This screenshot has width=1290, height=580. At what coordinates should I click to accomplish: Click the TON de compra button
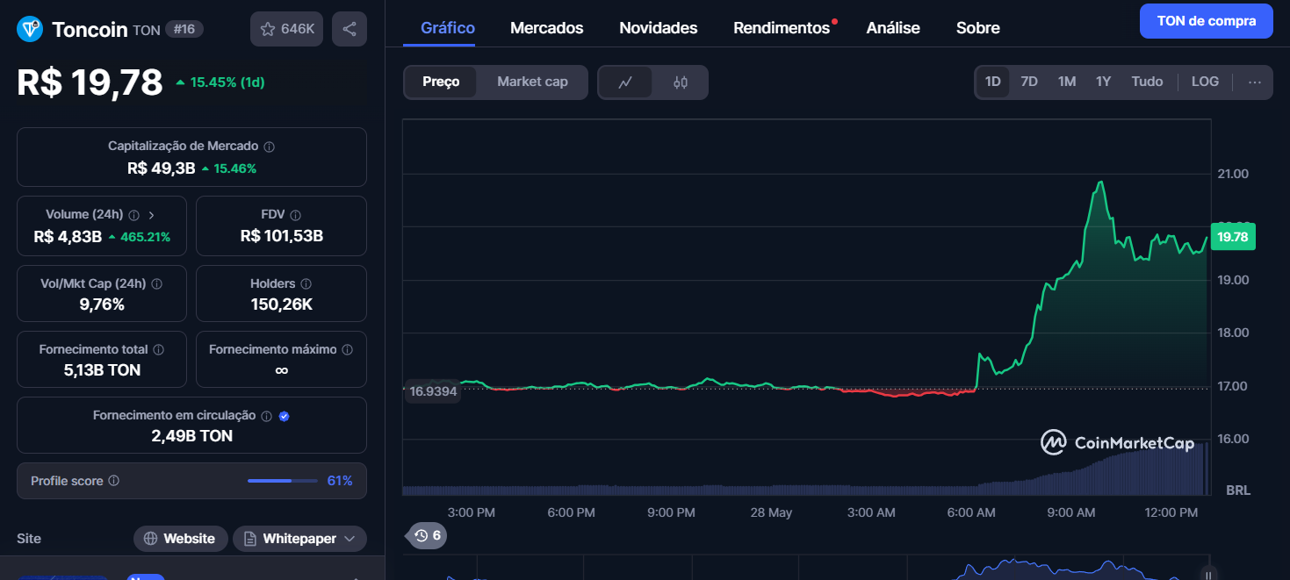click(1206, 21)
